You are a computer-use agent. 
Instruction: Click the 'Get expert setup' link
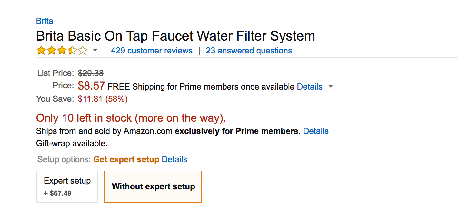[x=126, y=159]
